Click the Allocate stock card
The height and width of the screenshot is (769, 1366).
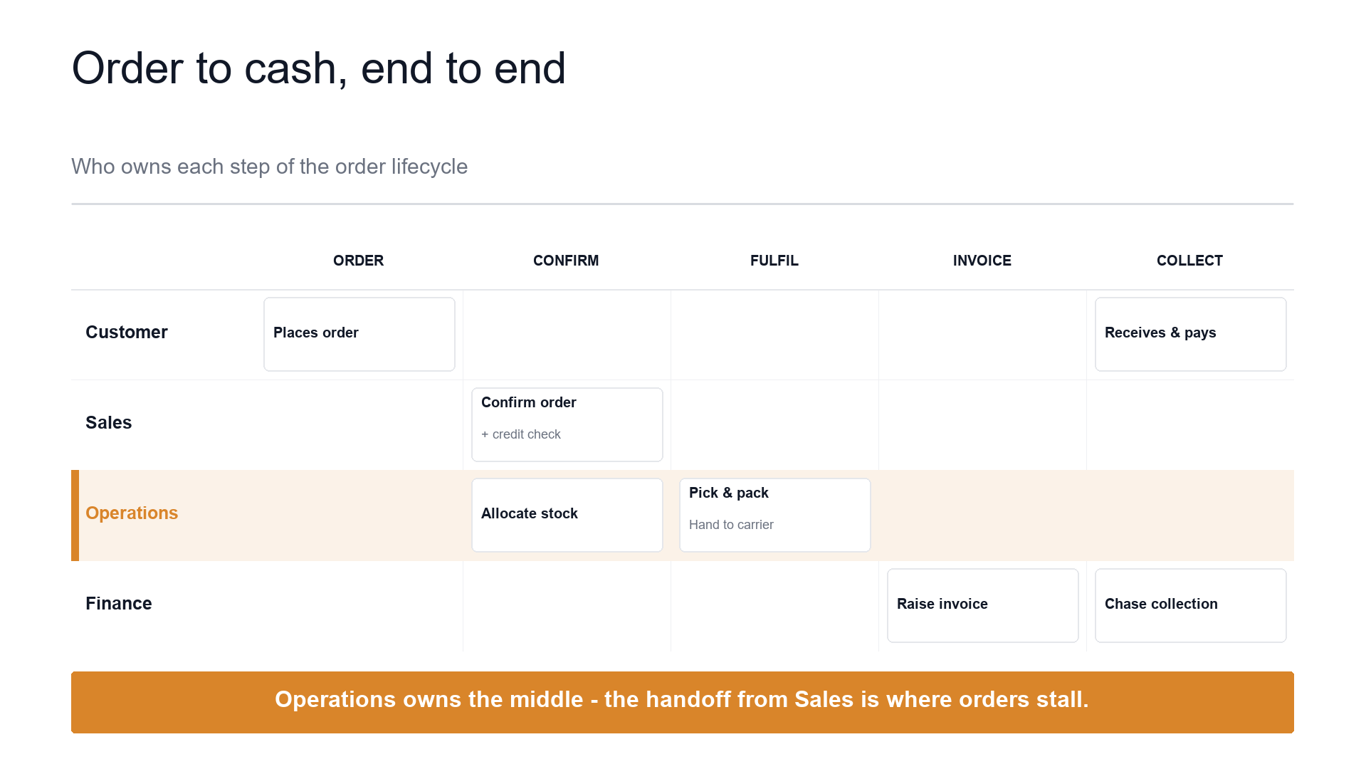point(567,515)
